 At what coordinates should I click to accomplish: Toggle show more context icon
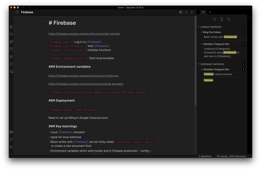coord(222,19)
